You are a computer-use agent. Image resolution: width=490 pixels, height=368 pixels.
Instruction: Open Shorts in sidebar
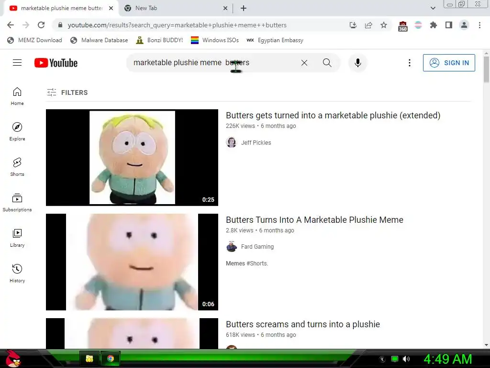coord(17,167)
